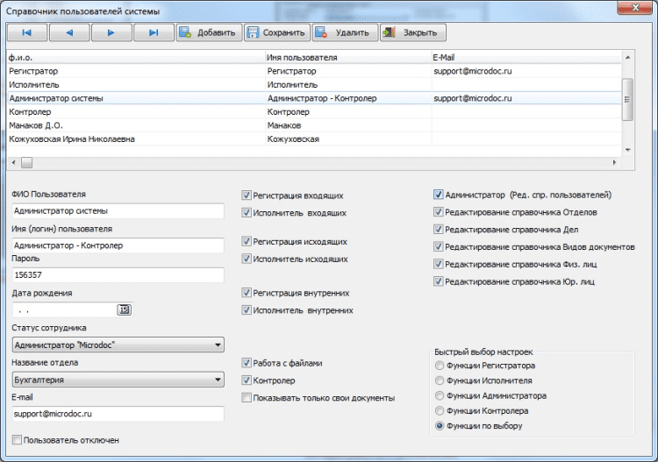Select Администратор системы row
Screen dimensions: 658x462
314,98
